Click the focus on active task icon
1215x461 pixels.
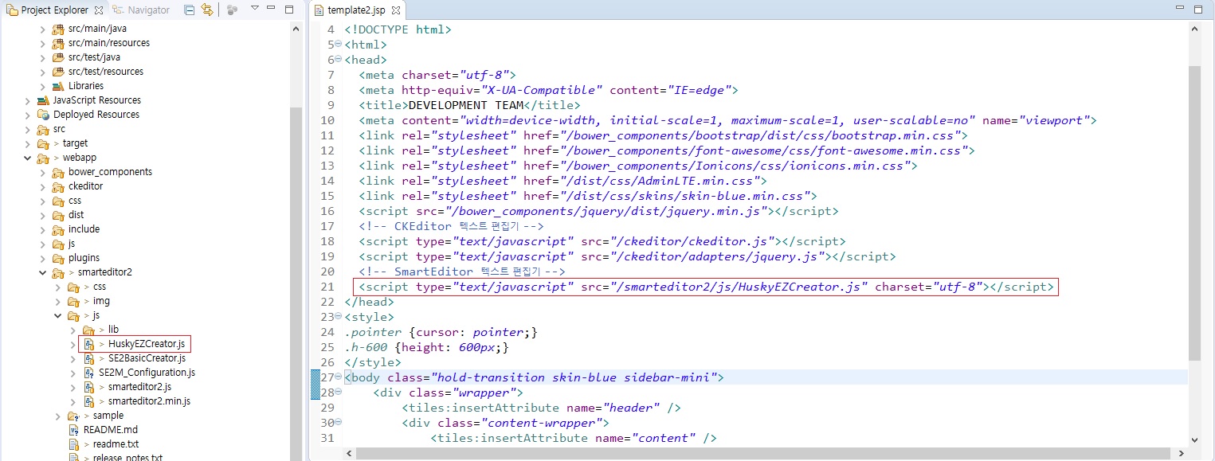pyautogui.click(x=232, y=10)
